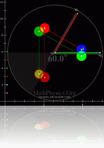The image size is (104, 148).
Task: Click the bright green image circle below mirror M2
Action: point(81,56)
